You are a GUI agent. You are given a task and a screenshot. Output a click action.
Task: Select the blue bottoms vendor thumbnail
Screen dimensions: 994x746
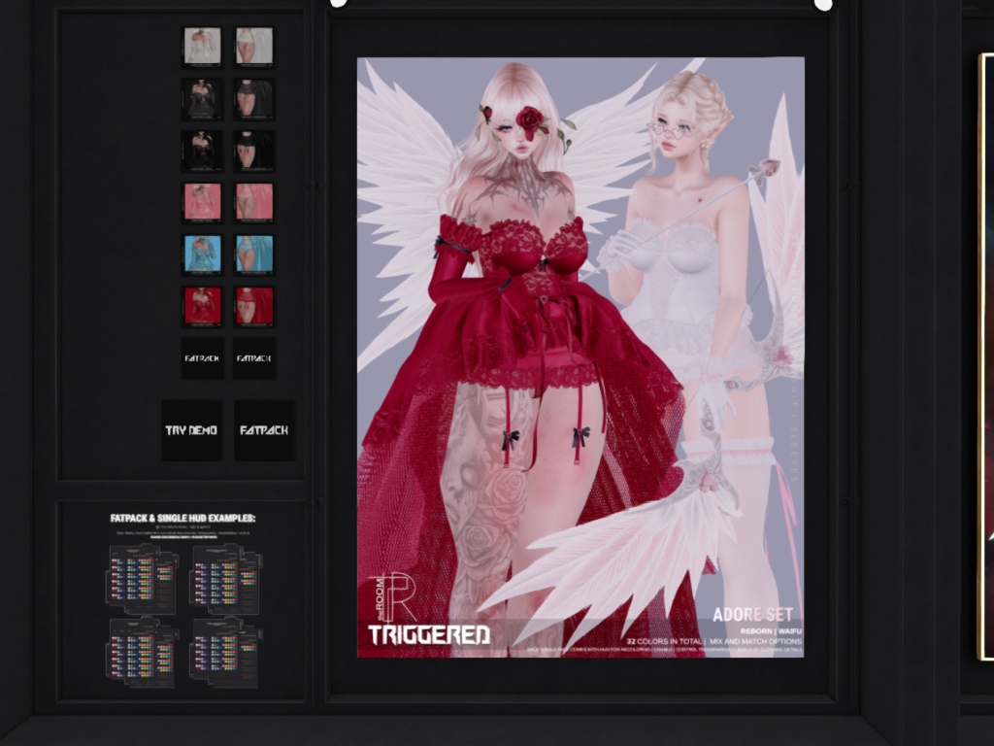(254, 254)
